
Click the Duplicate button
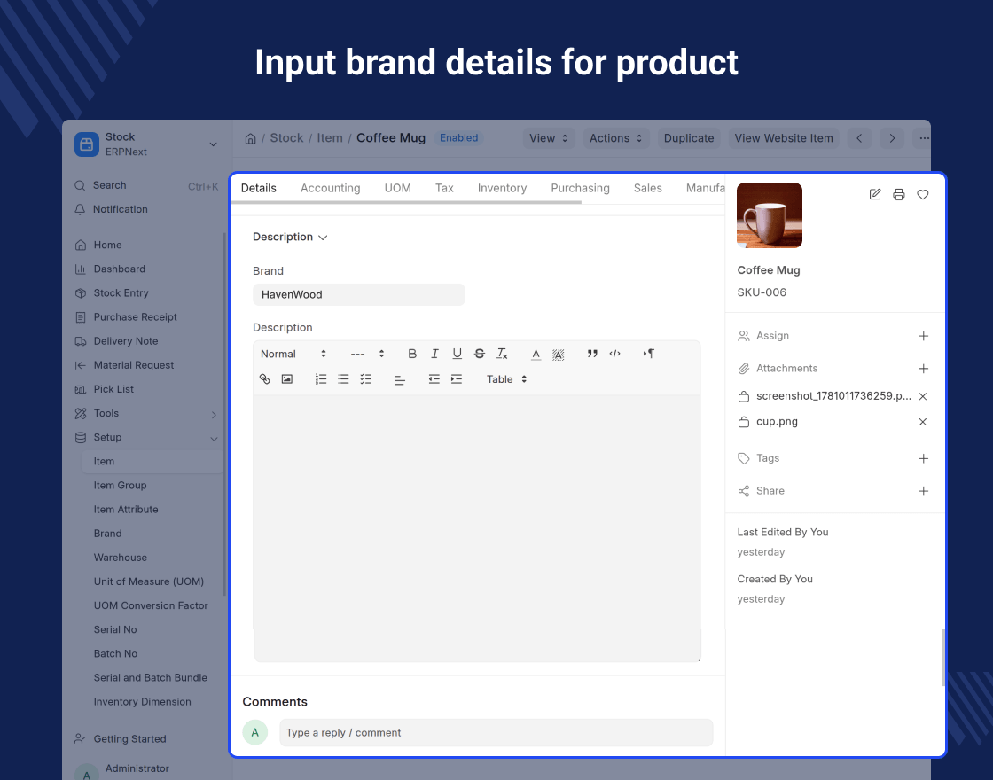click(689, 138)
